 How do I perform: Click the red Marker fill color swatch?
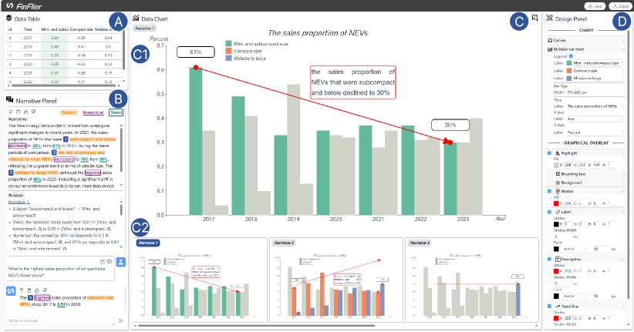[x=556, y=203]
